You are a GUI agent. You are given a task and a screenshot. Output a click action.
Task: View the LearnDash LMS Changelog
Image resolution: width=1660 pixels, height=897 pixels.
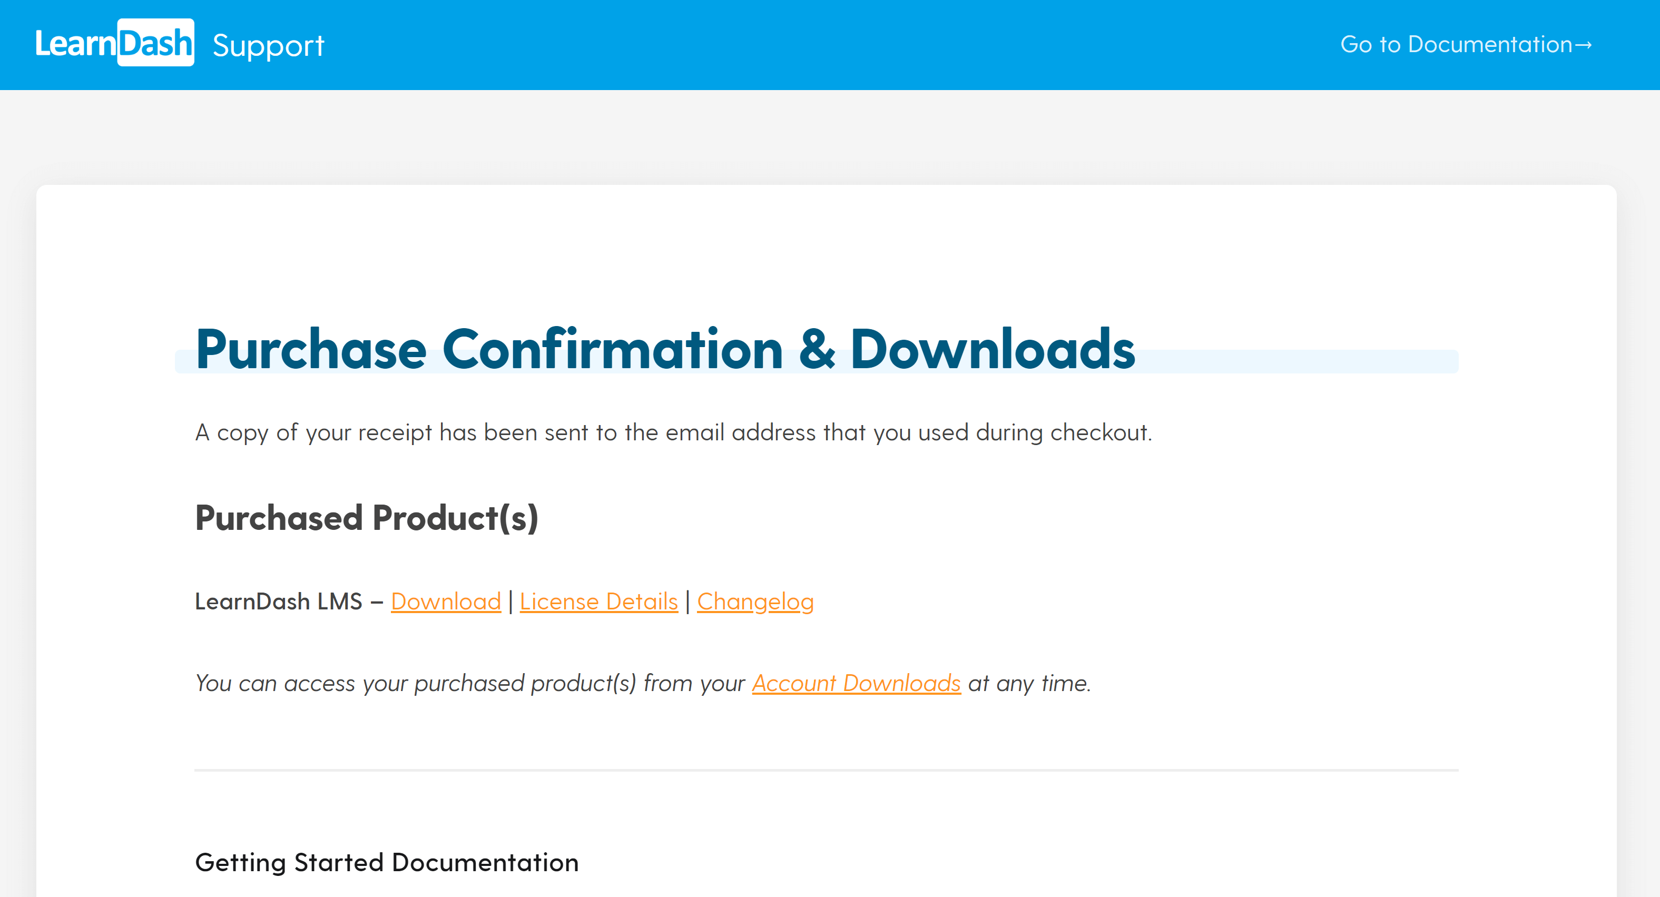coord(755,601)
